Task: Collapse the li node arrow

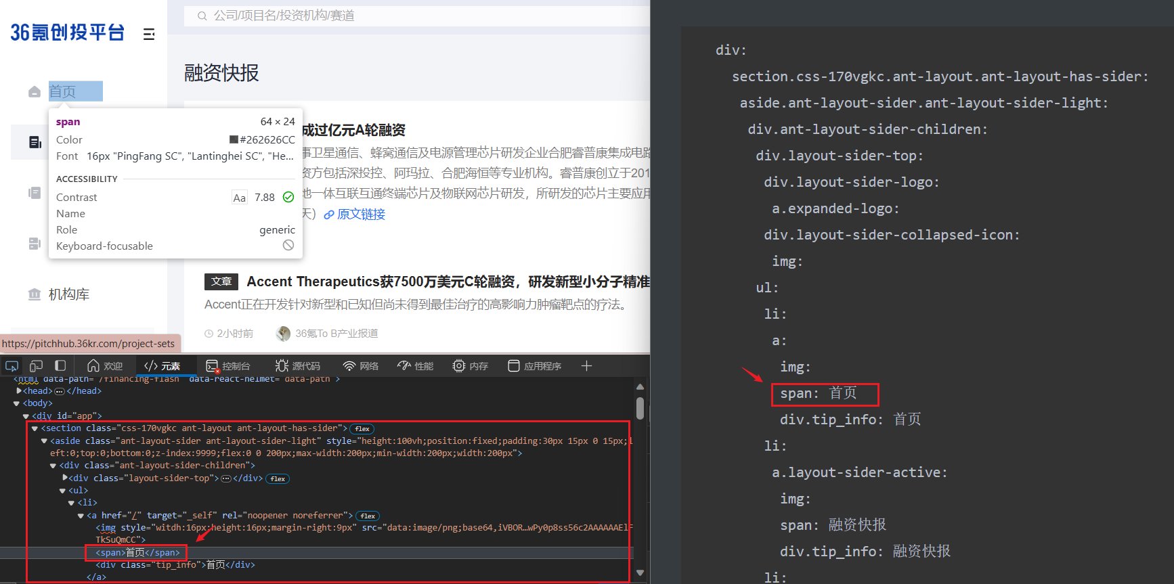Action: click(x=71, y=503)
